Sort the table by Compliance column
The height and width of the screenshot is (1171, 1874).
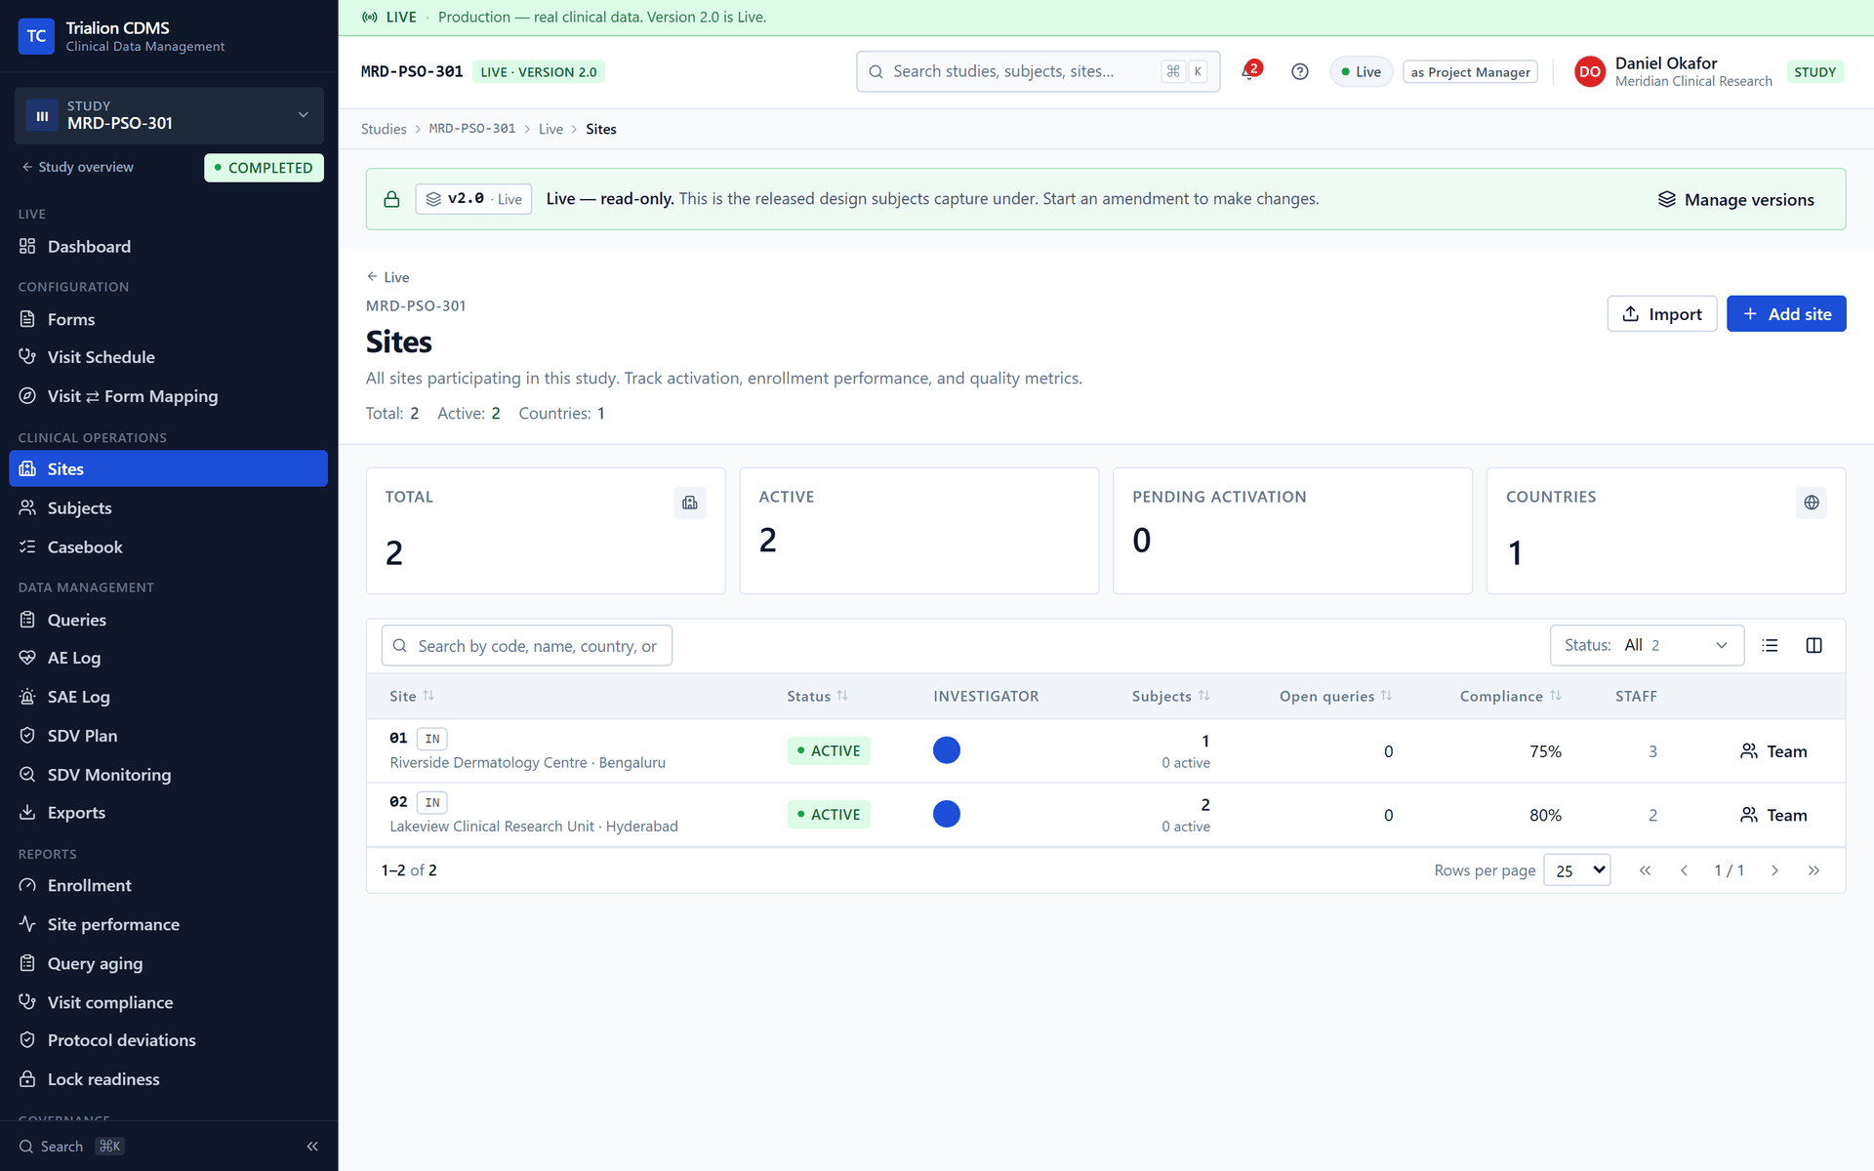1510,696
